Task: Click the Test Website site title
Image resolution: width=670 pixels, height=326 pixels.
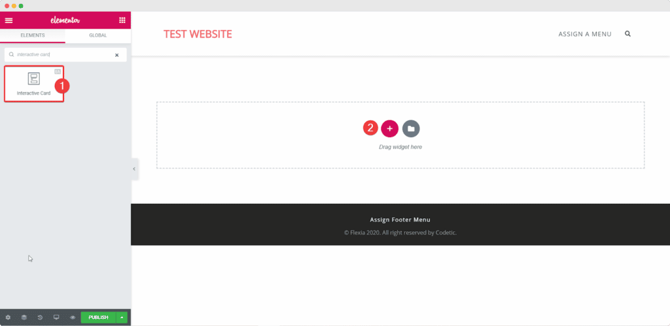Action: (198, 34)
